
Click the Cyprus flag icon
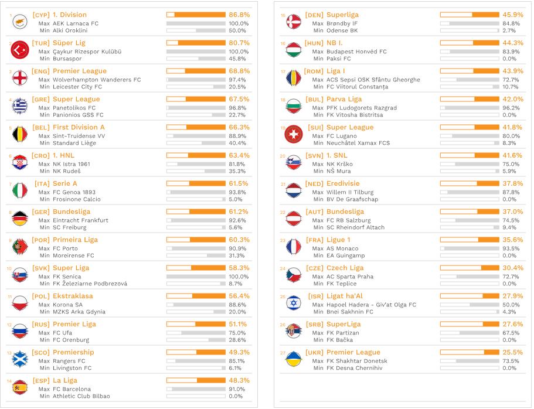coord(20,22)
